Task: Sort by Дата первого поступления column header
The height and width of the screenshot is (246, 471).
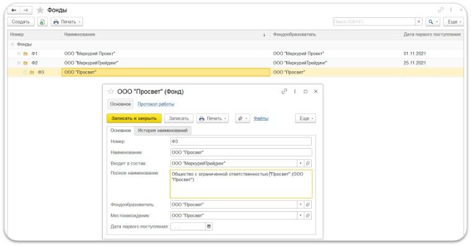Action: pyautogui.click(x=432, y=34)
